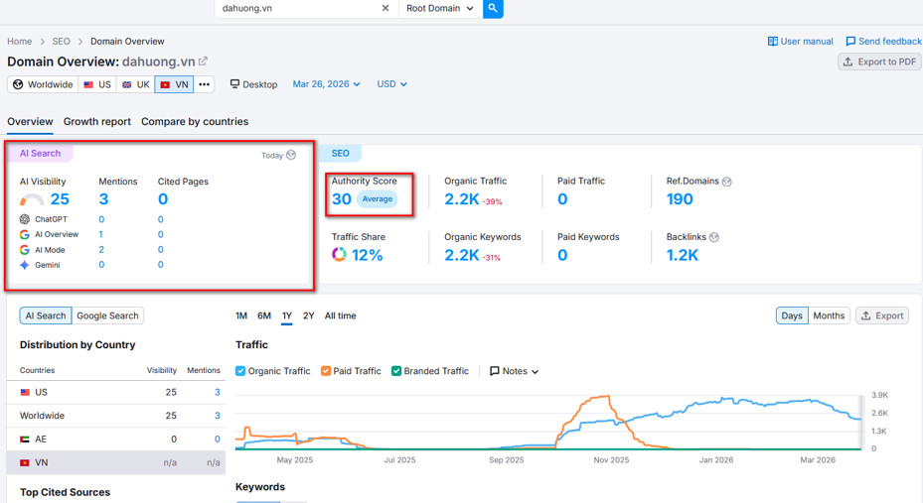
Task: Click the info icon next to Ref.Domains
Action: tap(727, 182)
